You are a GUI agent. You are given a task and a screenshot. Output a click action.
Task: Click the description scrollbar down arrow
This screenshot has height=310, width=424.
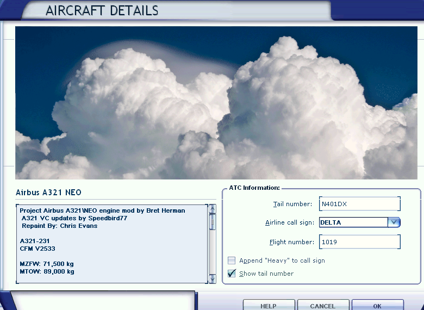click(213, 279)
